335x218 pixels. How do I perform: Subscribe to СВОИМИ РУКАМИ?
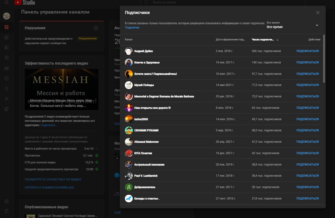(308, 130)
